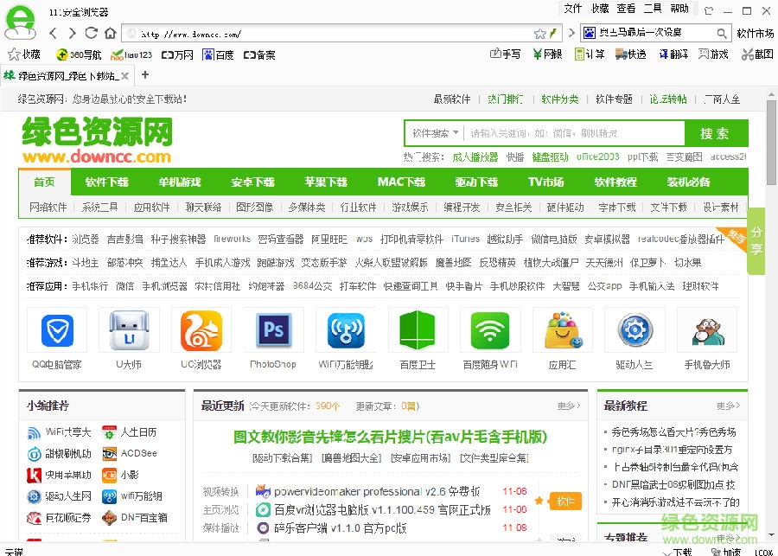This screenshot has width=778, height=556.
Task: Click the 驱动人生 gear icon
Action: point(635,330)
